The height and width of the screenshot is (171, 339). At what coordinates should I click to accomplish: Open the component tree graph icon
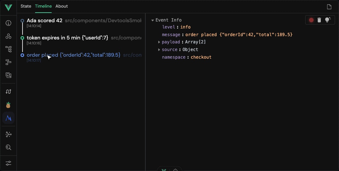point(8,49)
